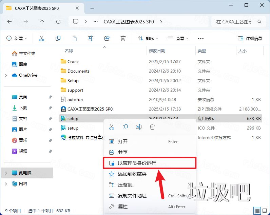Screen dimensions: 270x215
Task: Open 主文件夹 in the sidebar
Action: coord(24,54)
